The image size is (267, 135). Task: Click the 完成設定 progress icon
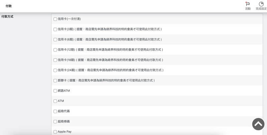[261, 4]
